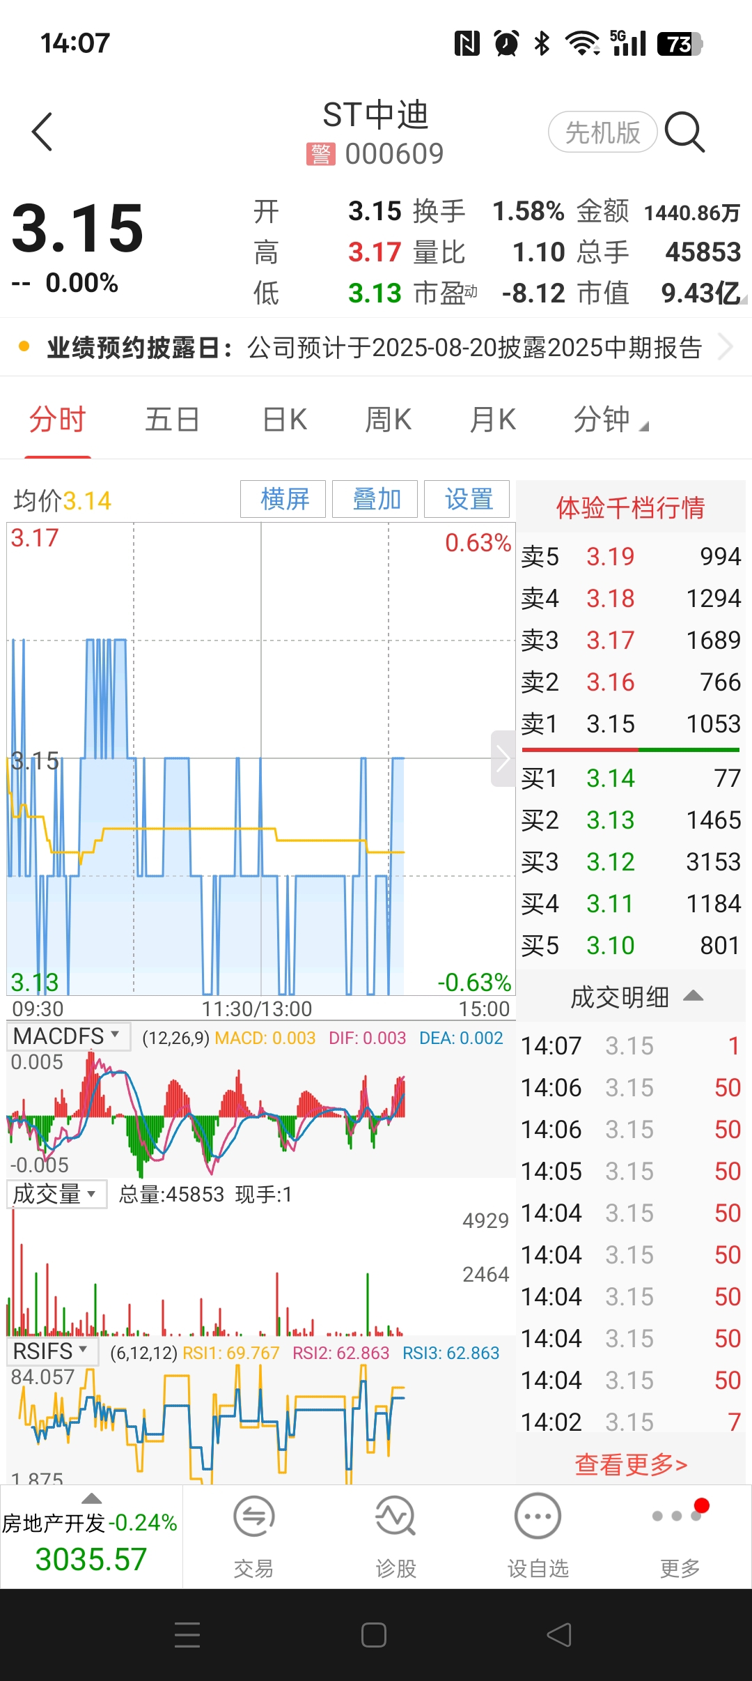Tap the 横屏 landscape button
The height and width of the screenshot is (1681, 752).
[283, 499]
